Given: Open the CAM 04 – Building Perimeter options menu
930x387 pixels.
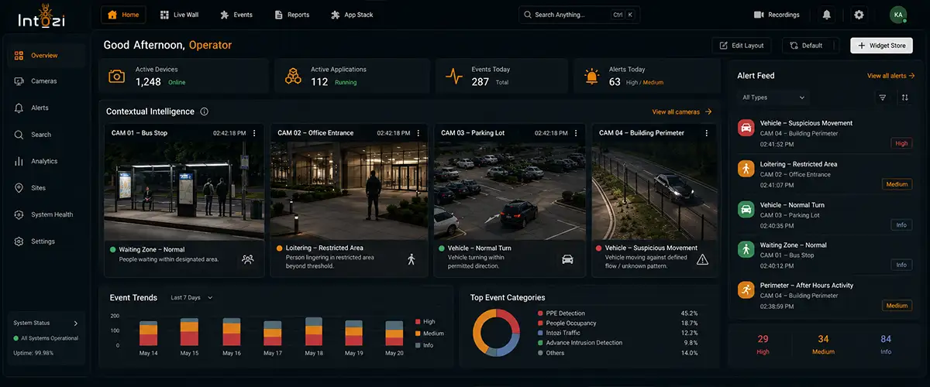Looking at the screenshot, I should (707, 133).
